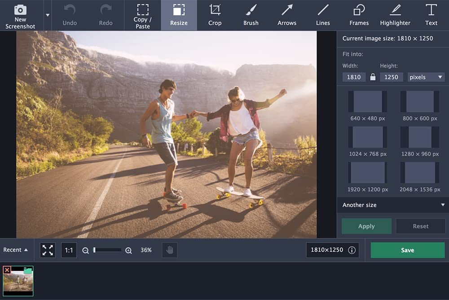Select the Brush tool
449x300 pixels.
251,15
